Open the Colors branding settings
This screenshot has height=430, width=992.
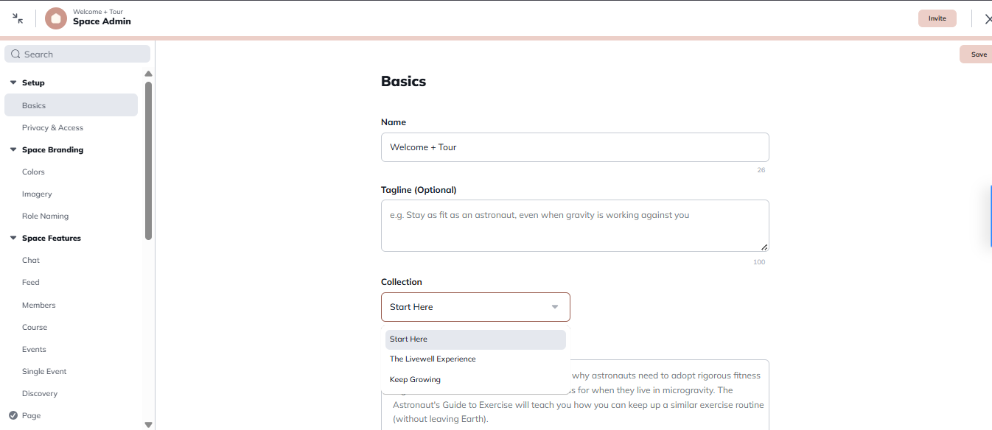click(x=33, y=172)
